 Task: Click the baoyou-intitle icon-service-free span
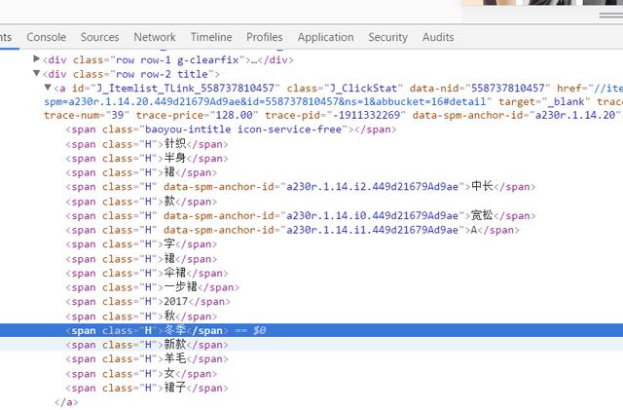coord(212,130)
